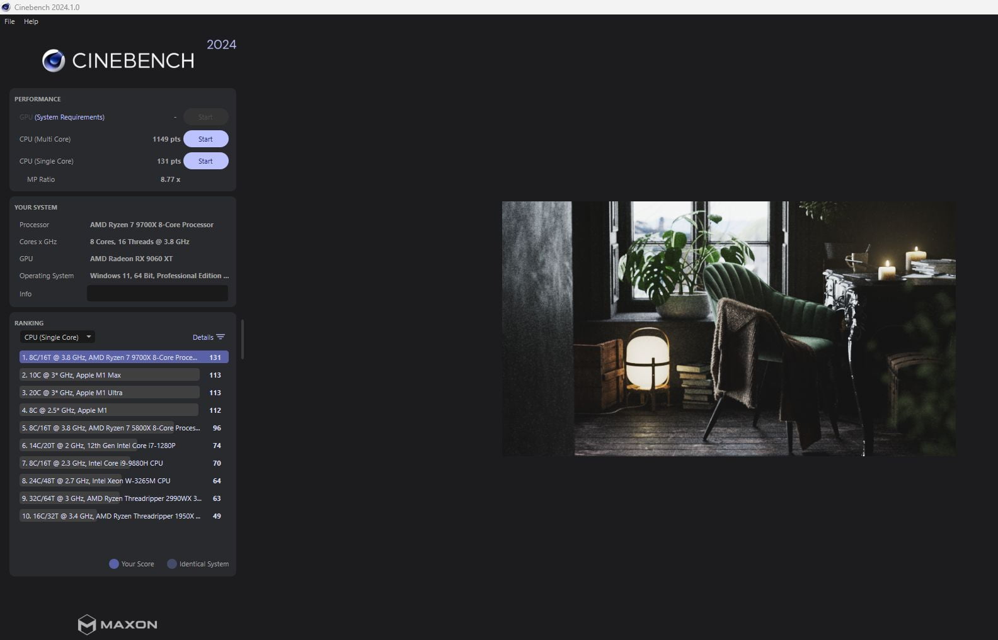This screenshot has height=640, width=998.
Task: Select ranking row Threadripper 2990WX
Action: point(123,498)
